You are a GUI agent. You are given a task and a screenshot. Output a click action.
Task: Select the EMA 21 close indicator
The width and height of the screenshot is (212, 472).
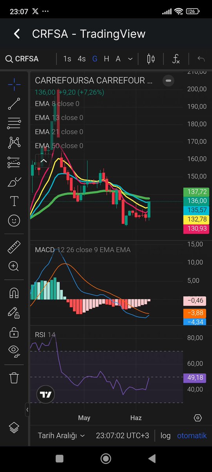pyautogui.click(x=59, y=132)
